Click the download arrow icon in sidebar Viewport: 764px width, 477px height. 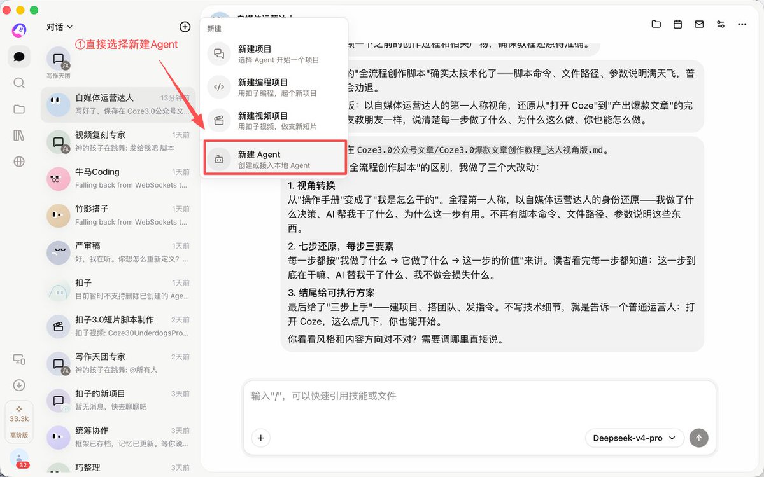pyautogui.click(x=19, y=385)
